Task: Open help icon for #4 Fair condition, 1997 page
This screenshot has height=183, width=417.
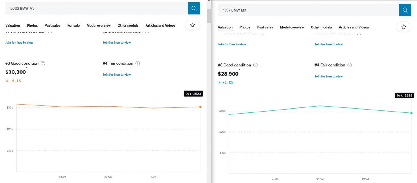Action: (350, 65)
